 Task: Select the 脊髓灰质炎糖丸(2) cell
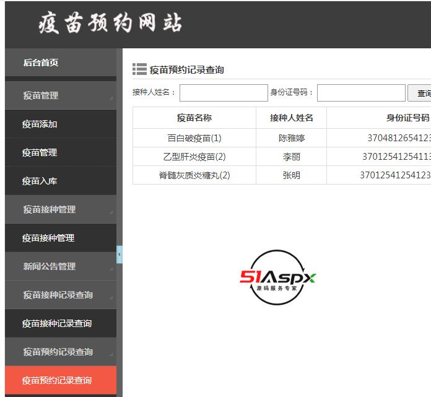194,175
